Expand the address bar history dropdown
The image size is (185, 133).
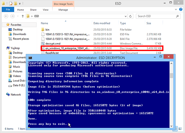pos(125,16)
